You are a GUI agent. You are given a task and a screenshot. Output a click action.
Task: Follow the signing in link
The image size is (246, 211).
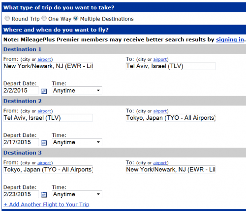tap(230, 40)
